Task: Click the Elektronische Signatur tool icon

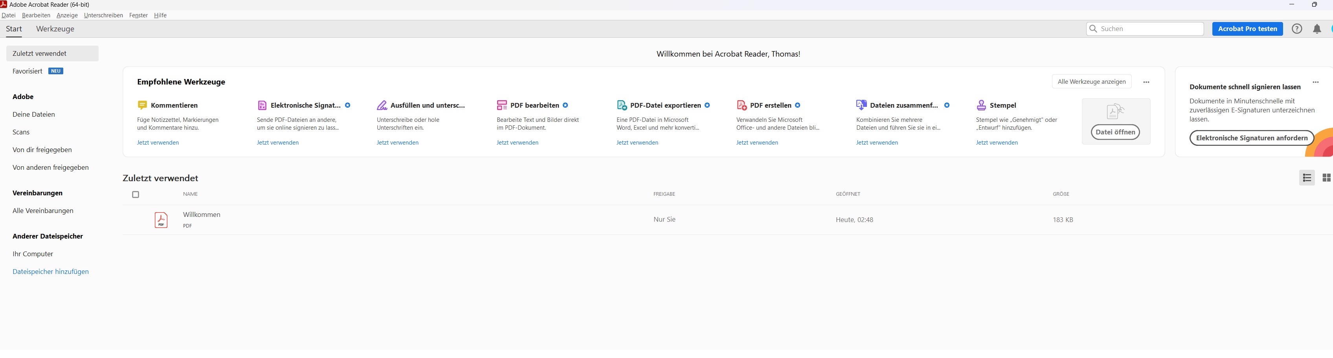Action: coord(263,106)
